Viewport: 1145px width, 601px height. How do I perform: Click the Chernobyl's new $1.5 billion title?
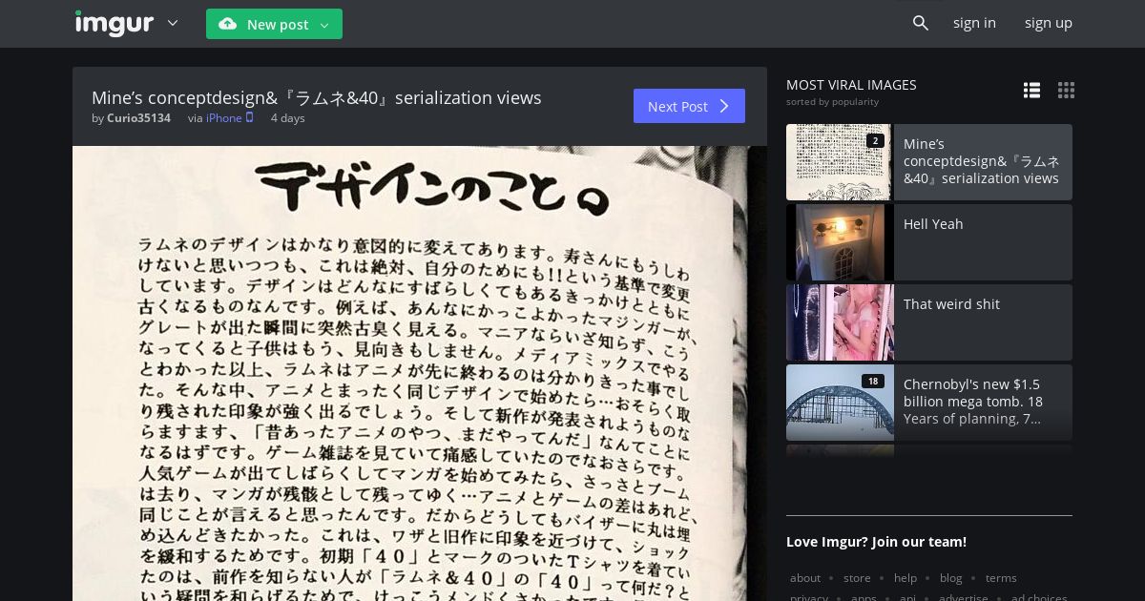[973, 402]
